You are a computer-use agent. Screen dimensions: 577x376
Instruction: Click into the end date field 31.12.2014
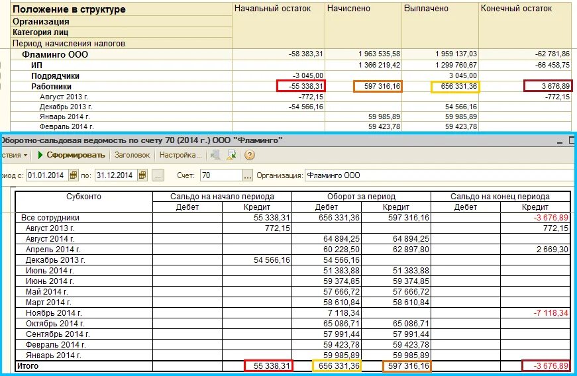[117, 175]
